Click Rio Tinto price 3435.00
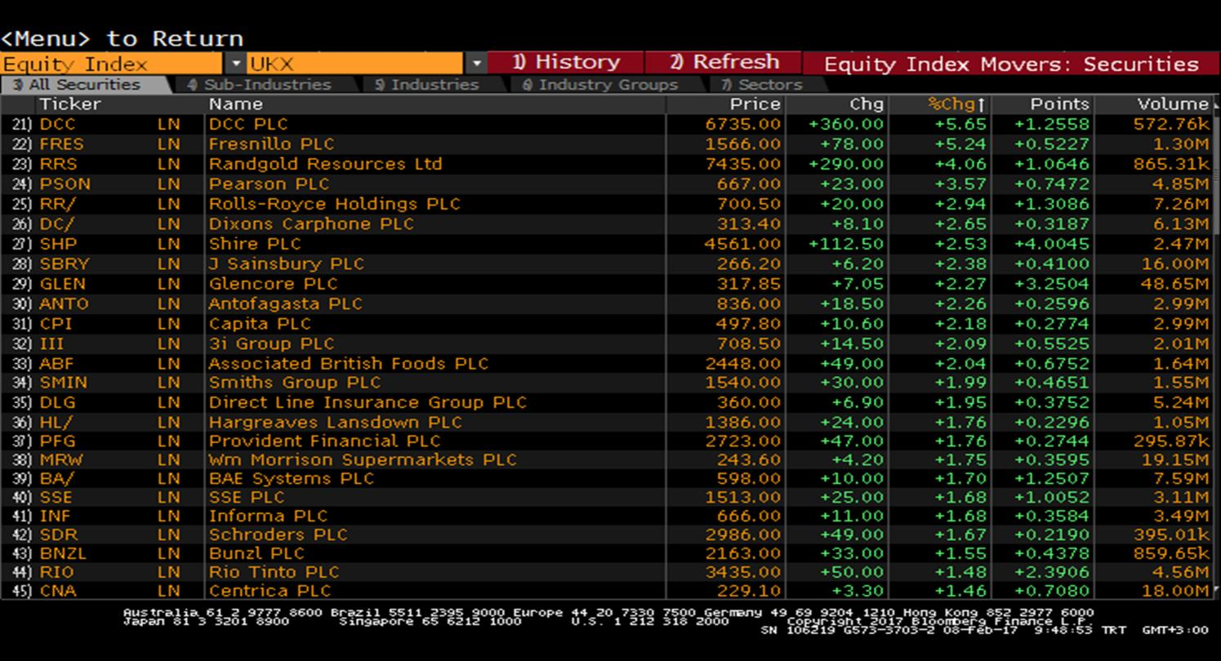The height and width of the screenshot is (661, 1221). coord(743,573)
